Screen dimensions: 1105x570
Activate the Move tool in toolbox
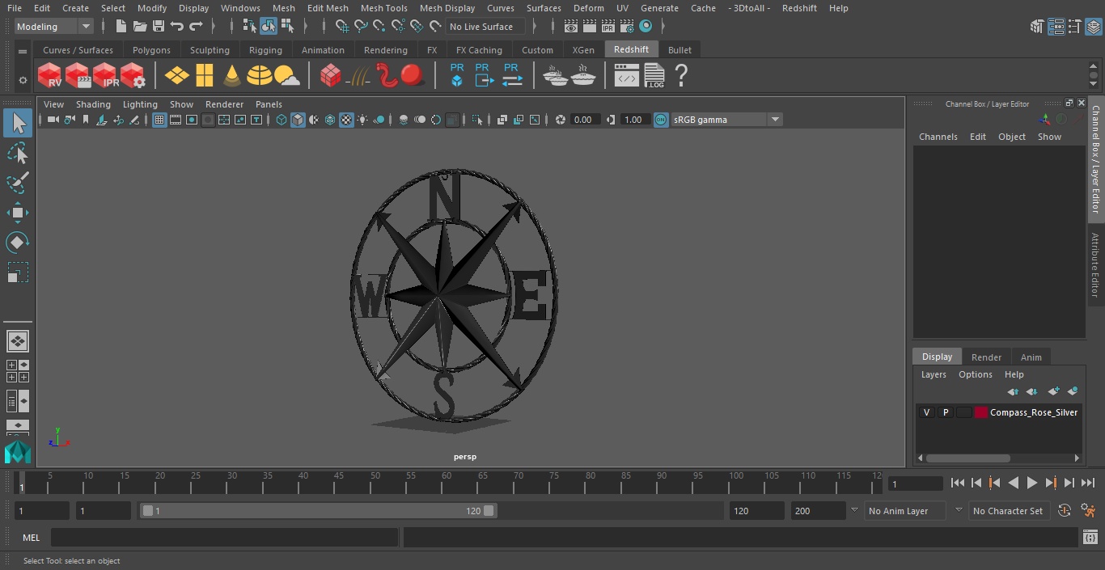pos(18,213)
